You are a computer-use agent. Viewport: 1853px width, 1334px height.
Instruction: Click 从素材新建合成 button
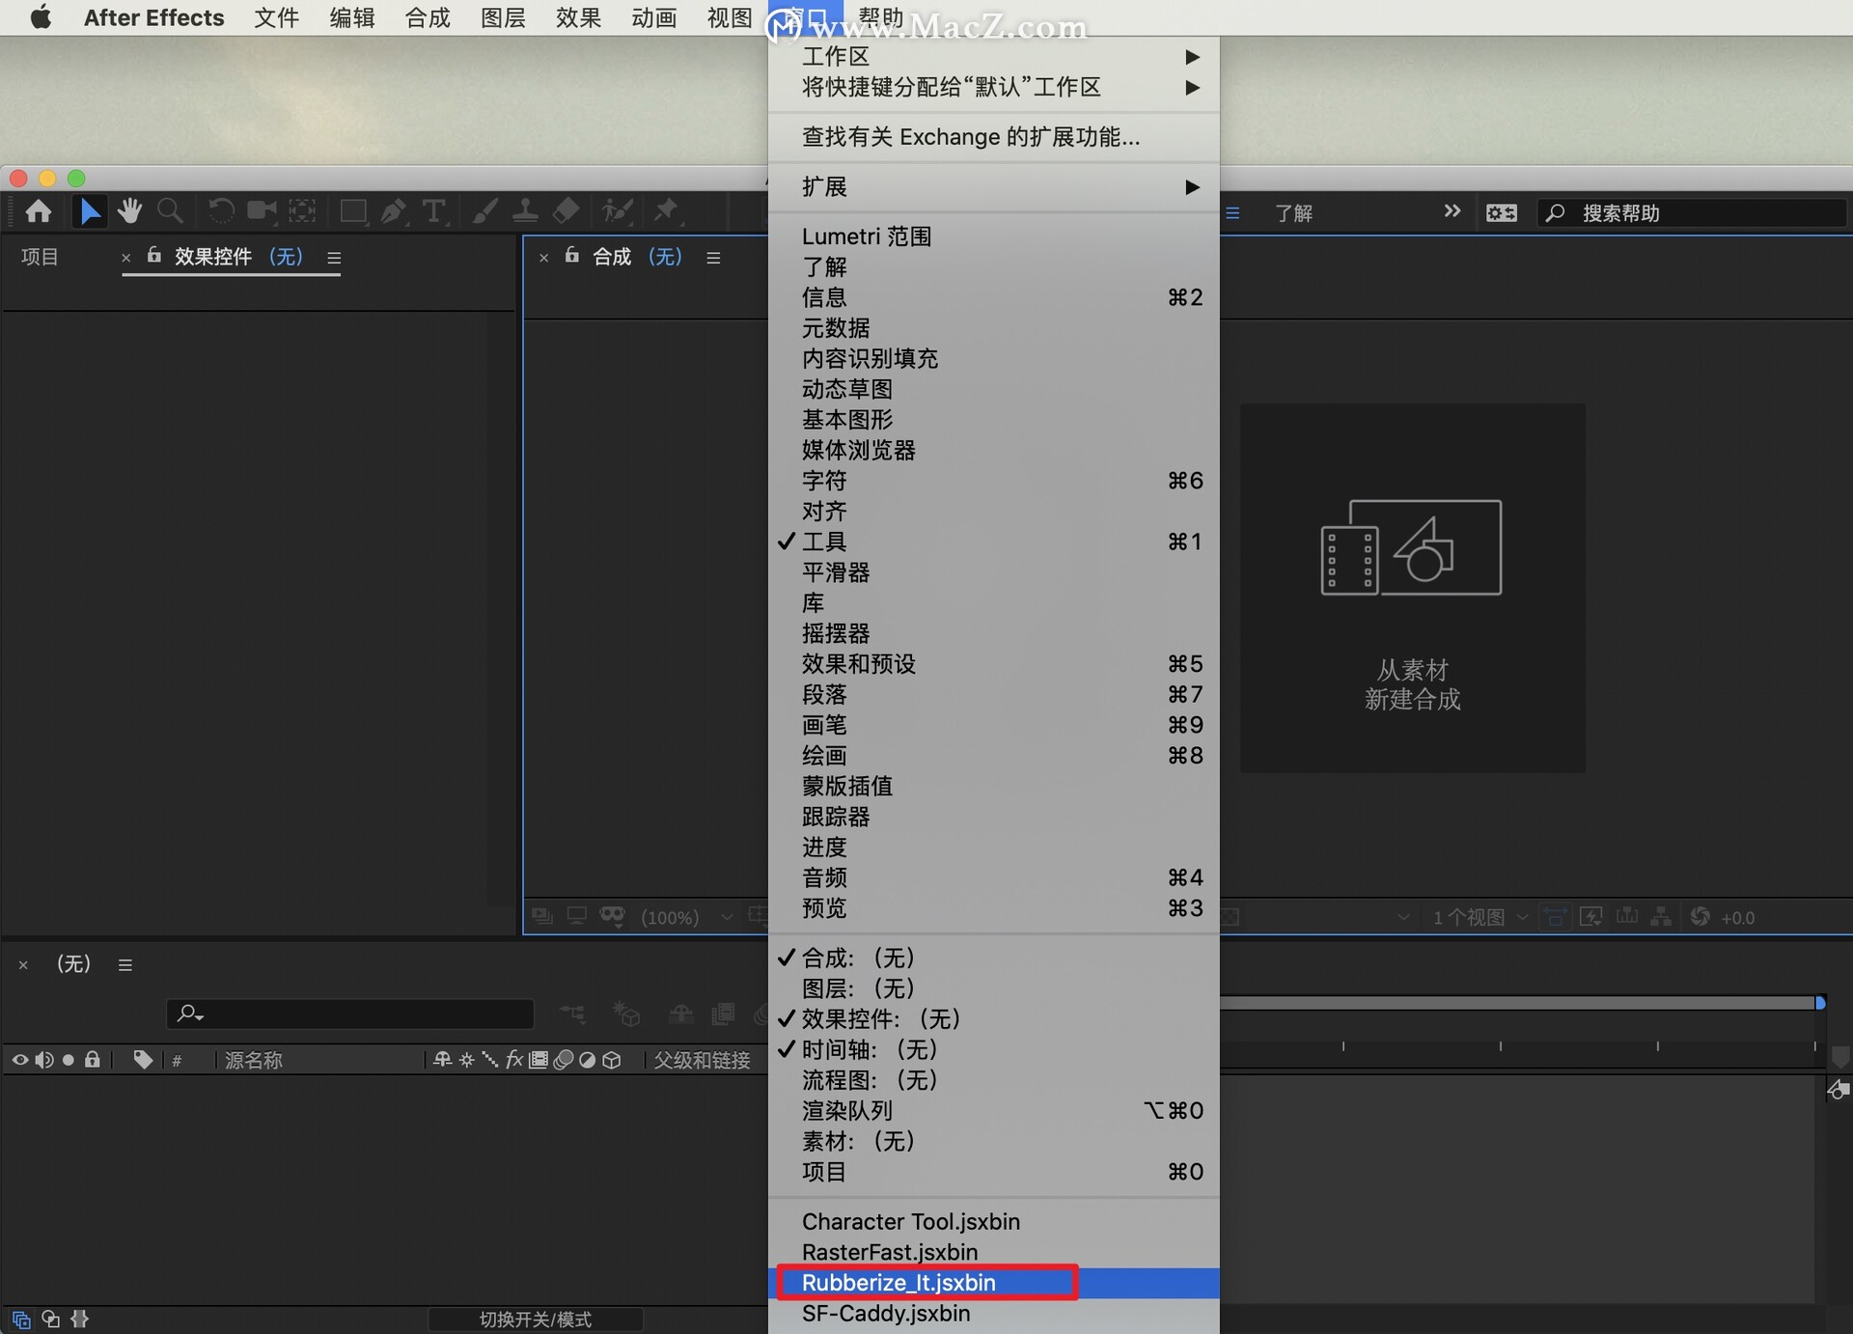tap(1412, 588)
